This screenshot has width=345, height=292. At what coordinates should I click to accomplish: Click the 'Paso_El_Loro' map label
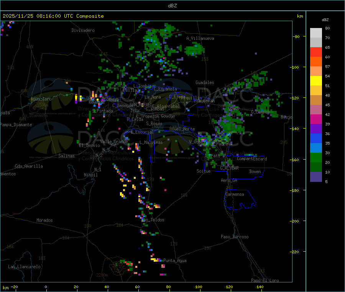point(265,280)
